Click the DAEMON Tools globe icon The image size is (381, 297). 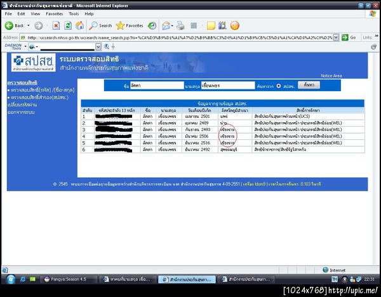tap(32, 47)
